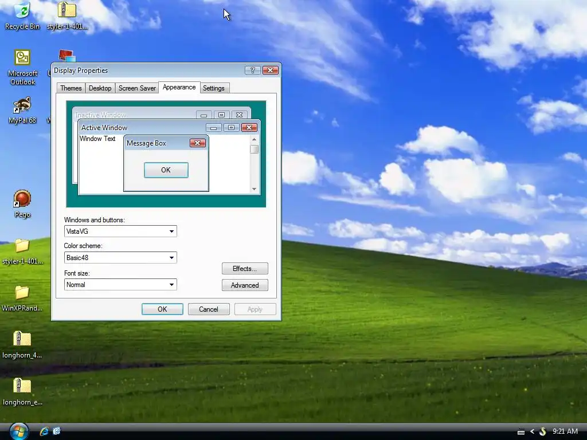Open the Screen Saver tab
Screen dimensions: 587x440
pyautogui.click(x=137, y=88)
